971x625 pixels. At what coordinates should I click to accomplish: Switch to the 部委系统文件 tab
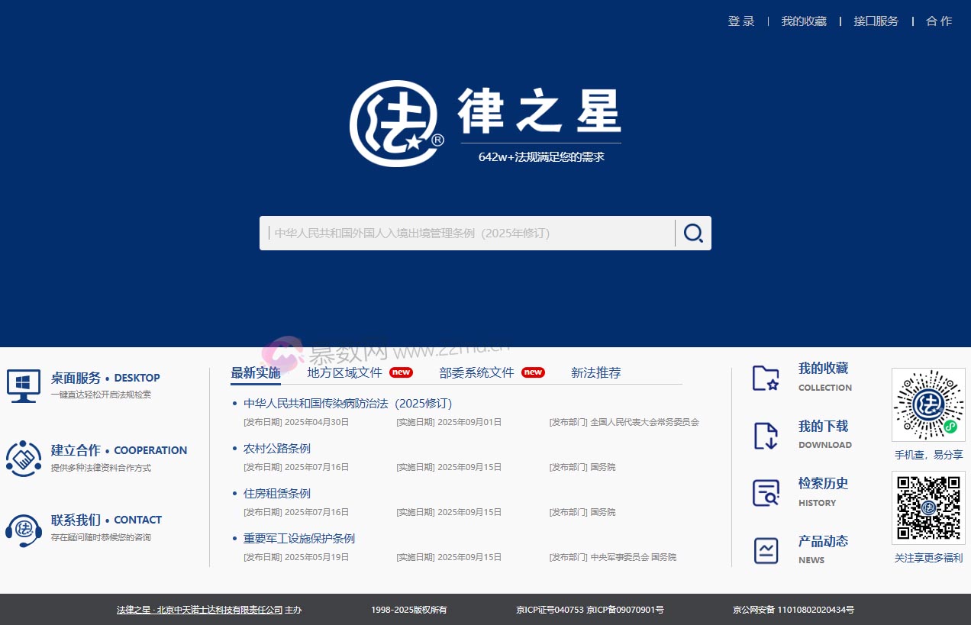point(477,372)
